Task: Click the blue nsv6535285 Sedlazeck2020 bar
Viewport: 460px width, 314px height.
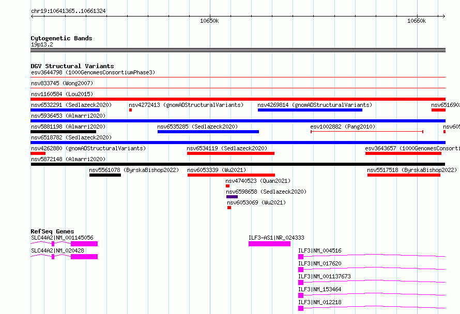Action: [x=208, y=132]
